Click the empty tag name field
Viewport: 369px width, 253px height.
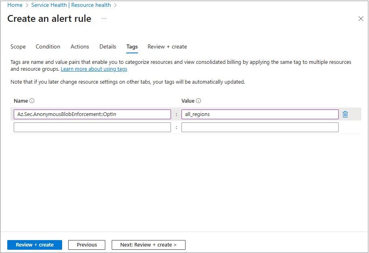tap(92, 127)
